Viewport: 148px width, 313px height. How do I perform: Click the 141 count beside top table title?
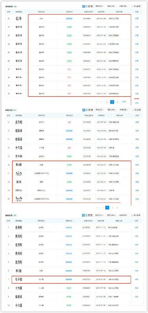pyautogui.click(x=15, y=7)
